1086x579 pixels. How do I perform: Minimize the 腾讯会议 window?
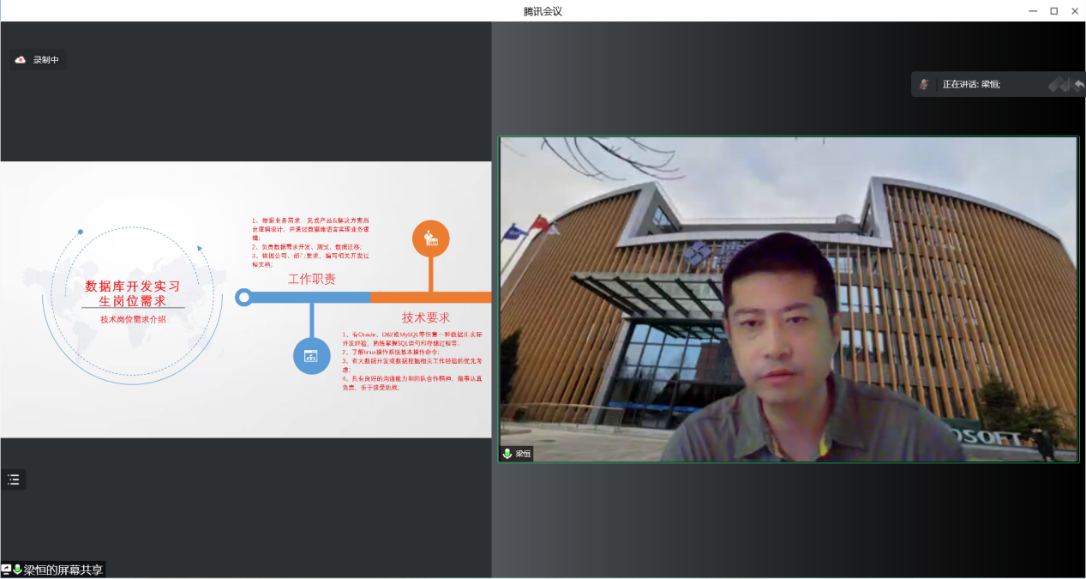coord(1033,10)
